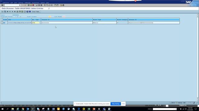
Task: Click the Client column header
Action: coord(5,20)
